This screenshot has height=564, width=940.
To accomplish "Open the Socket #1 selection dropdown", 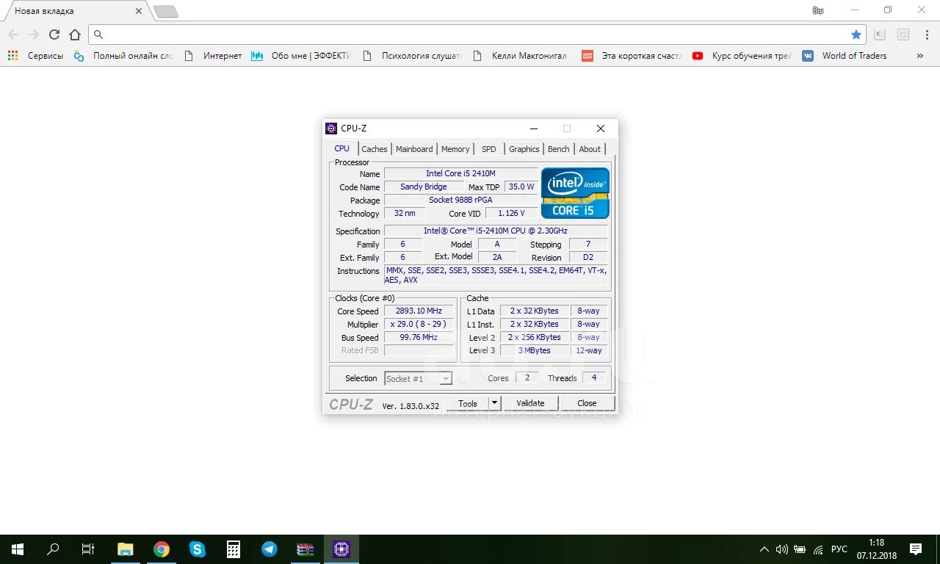I will click(x=418, y=379).
